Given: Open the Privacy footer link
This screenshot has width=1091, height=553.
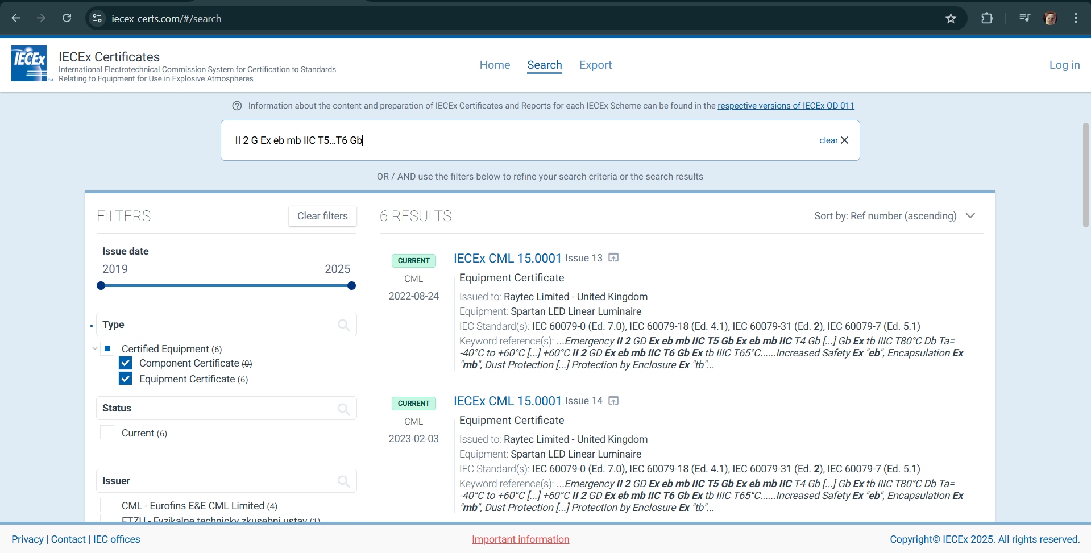Looking at the screenshot, I should (27, 539).
